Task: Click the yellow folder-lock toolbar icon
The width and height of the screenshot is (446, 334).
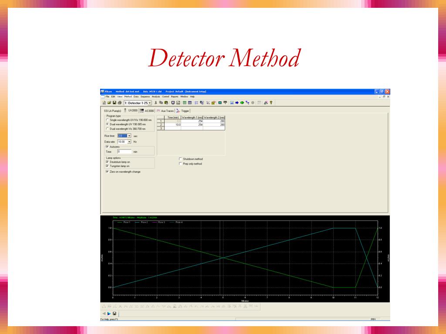Action: click(x=213, y=103)
